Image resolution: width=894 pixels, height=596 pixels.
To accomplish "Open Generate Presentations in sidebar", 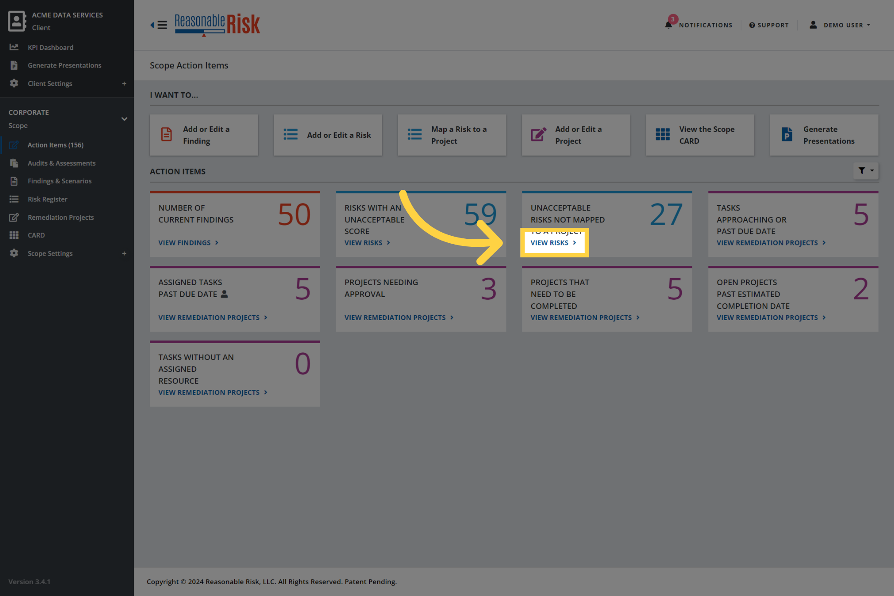I will pos(65,65).
